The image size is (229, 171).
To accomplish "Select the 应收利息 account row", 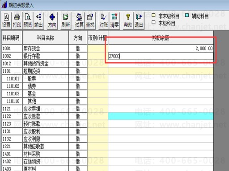I will (x=107, y=139).
